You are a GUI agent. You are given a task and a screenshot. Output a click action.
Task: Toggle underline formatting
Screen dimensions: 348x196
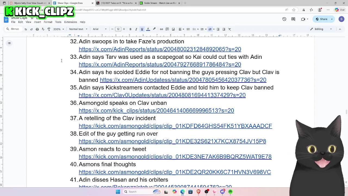(x=142, y=29)
